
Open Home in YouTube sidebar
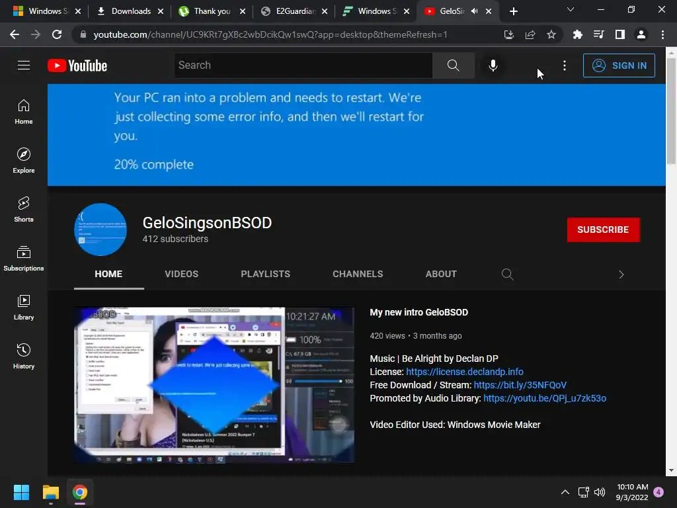pyautogui.click(x=24, y=112)
